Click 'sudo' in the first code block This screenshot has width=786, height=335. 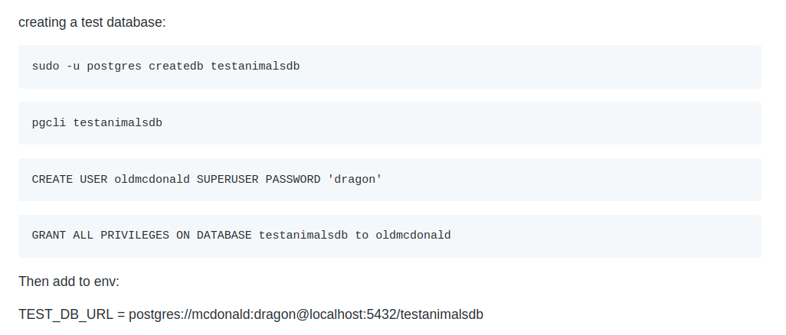(x=46, y=66)
